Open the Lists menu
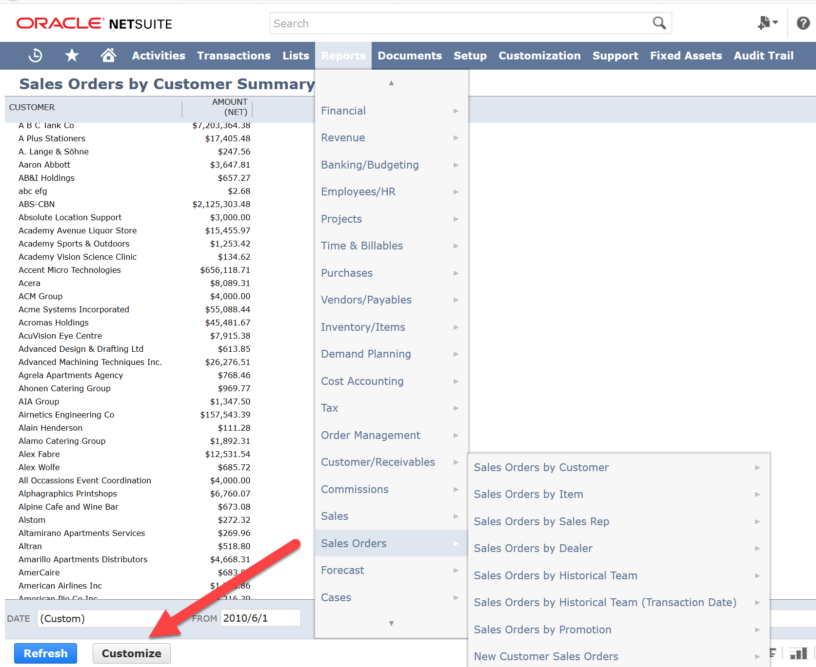Image resolution: width=816 pixels, height=667 pixels. pyautogui.click(x=296, y=56)
